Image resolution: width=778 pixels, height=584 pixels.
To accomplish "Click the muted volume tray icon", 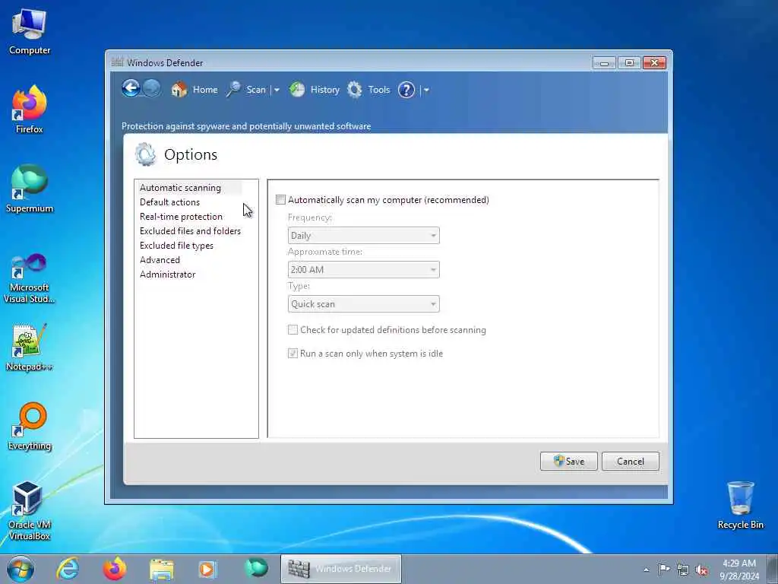I will click(701, 570).
